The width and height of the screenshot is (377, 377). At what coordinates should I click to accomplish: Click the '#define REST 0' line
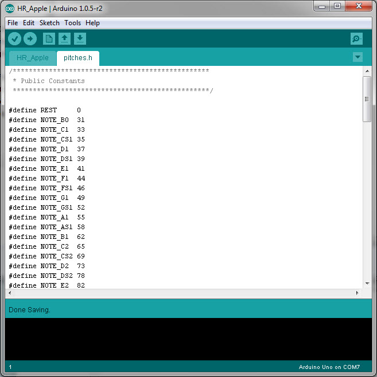tap(45, 110)
